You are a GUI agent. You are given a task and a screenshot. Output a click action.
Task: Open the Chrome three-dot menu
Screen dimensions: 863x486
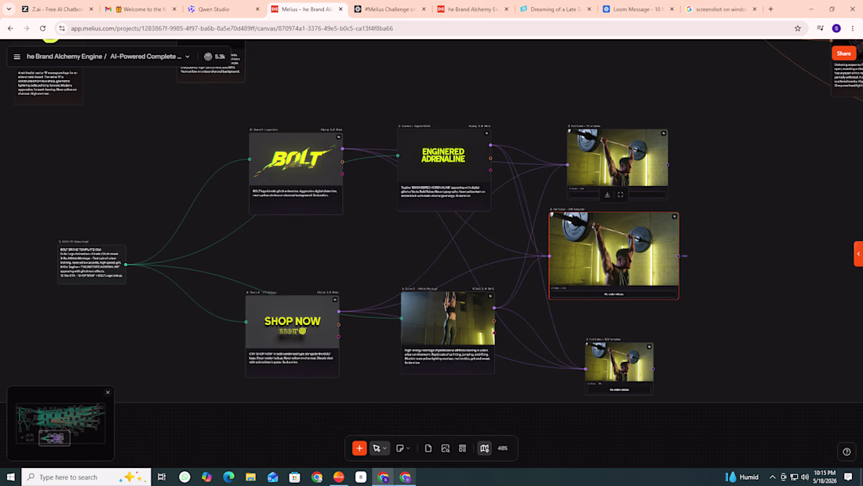(x=853, y=28)
